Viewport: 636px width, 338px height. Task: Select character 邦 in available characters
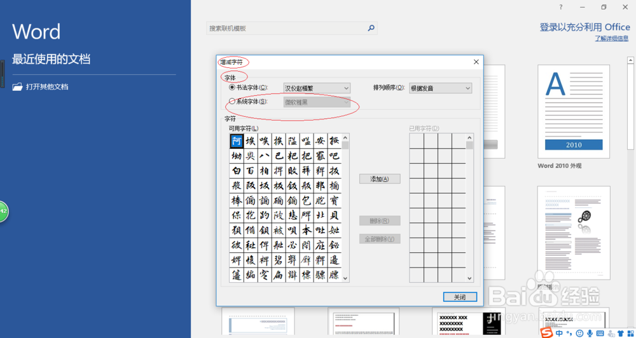coord(320,186)
